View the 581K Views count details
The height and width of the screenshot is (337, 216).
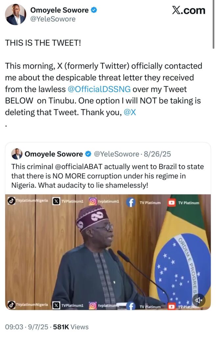(x=70, y=327)
